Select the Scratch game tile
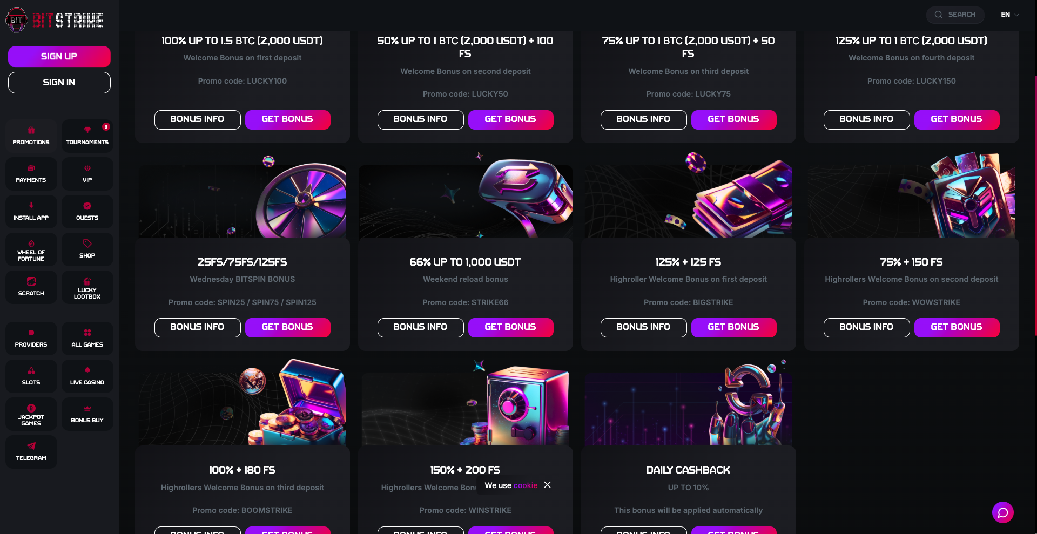 pyautogui.click(x=31, y=287)
